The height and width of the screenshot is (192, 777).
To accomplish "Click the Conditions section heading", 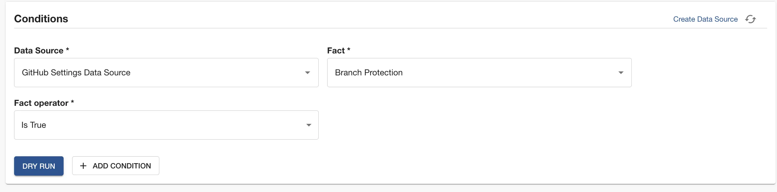I will (x=41, y=19).
